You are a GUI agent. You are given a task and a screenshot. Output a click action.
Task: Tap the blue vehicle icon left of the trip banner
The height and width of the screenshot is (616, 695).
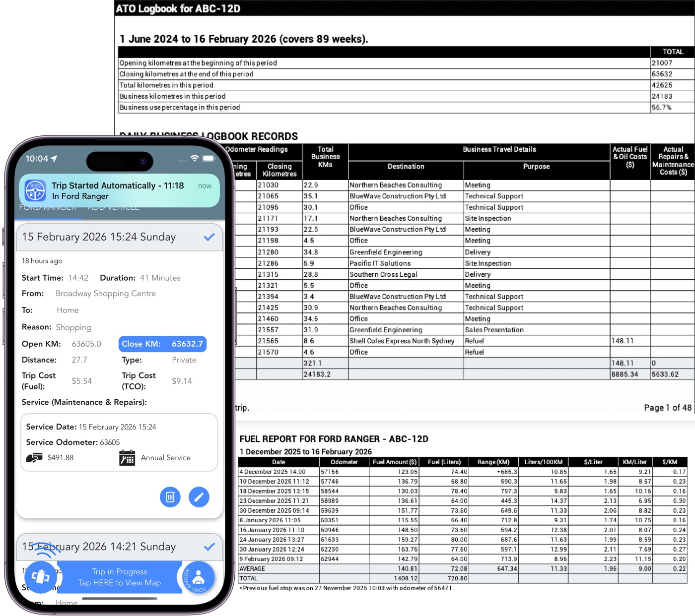point(40,577)
